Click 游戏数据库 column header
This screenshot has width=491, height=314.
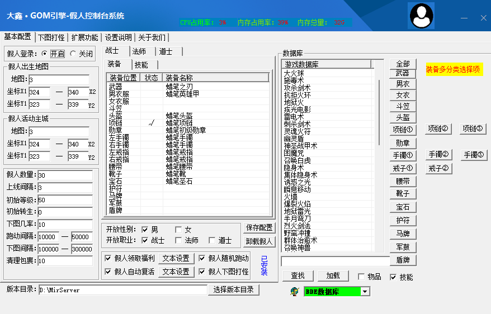click(326, 64)
